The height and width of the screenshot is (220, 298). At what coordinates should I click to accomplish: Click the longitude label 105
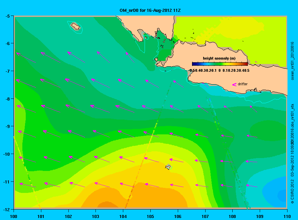coord(150,216)
